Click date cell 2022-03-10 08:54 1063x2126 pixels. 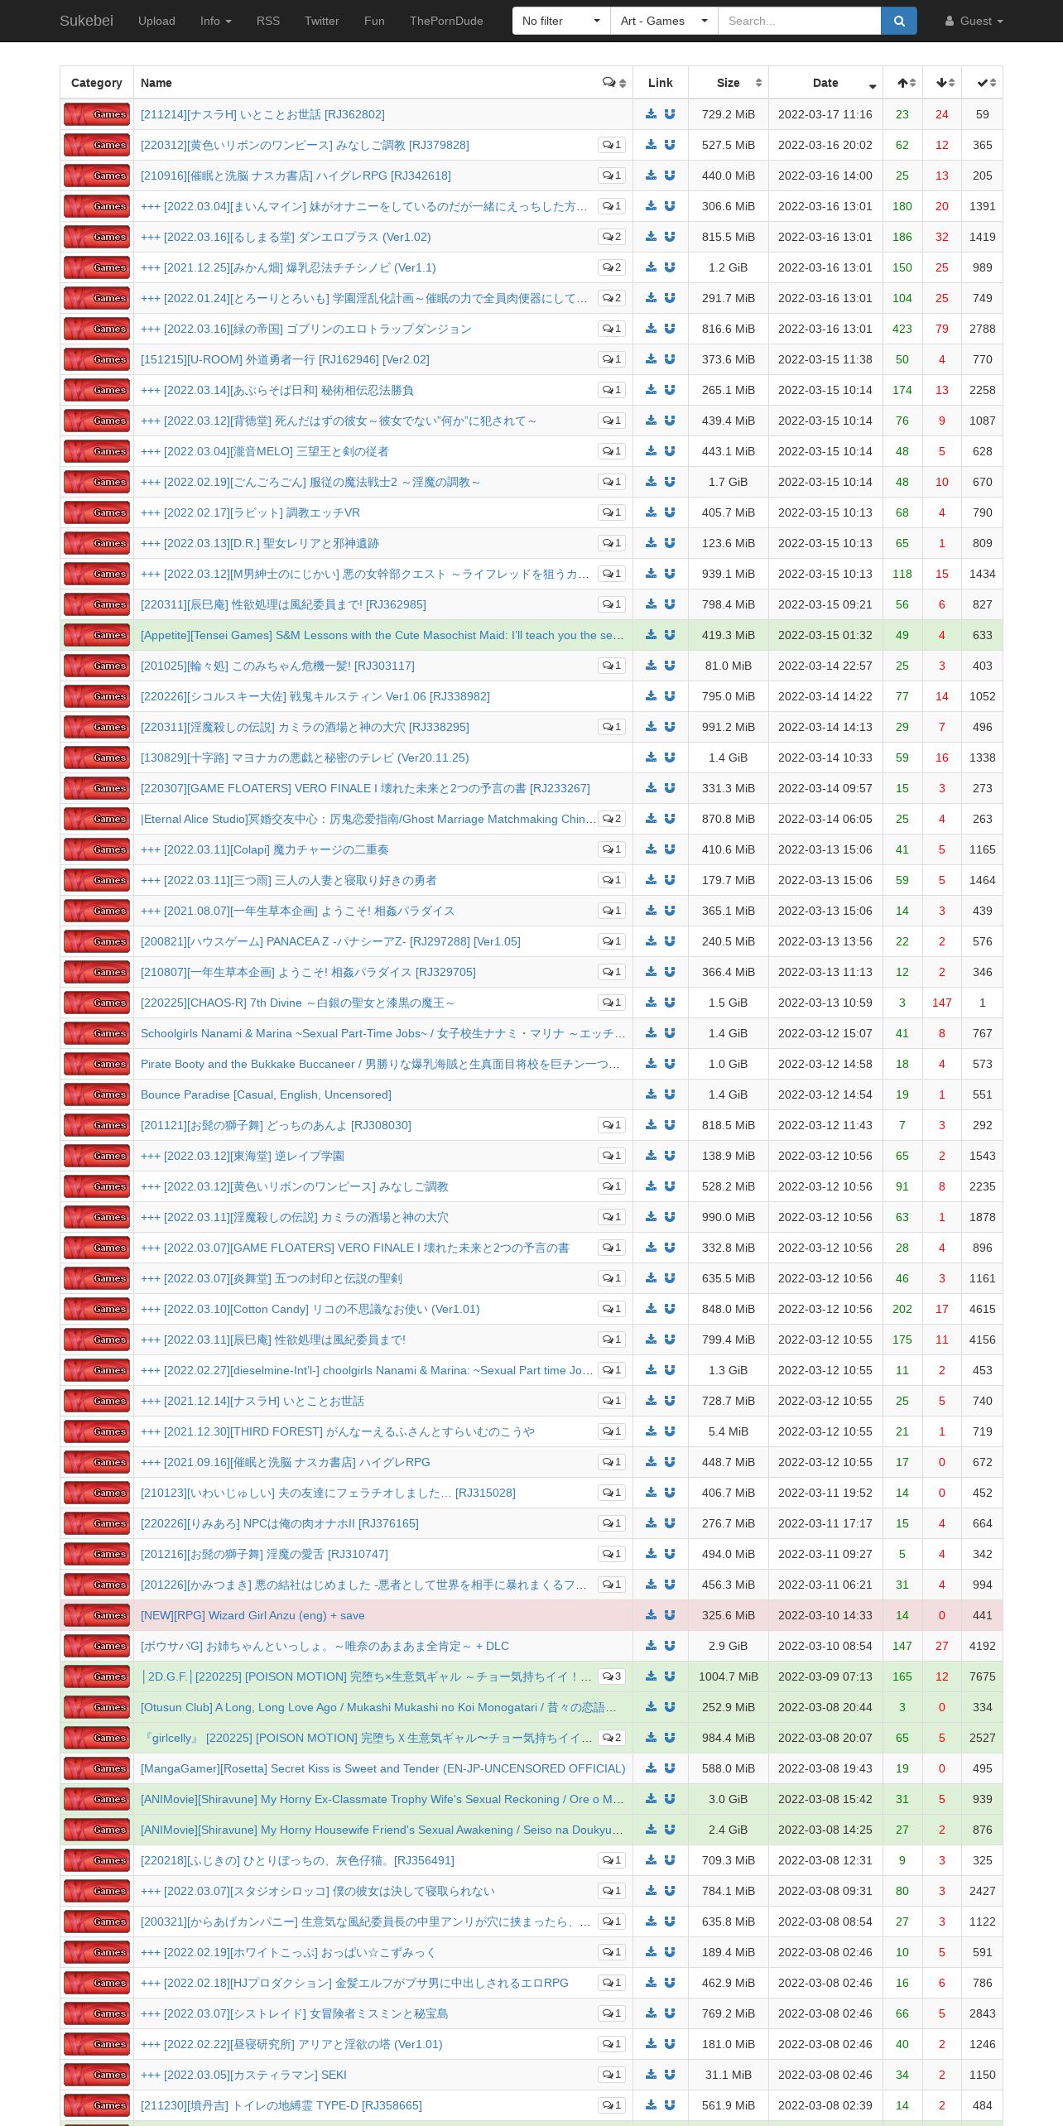(x=825, y=1646)
